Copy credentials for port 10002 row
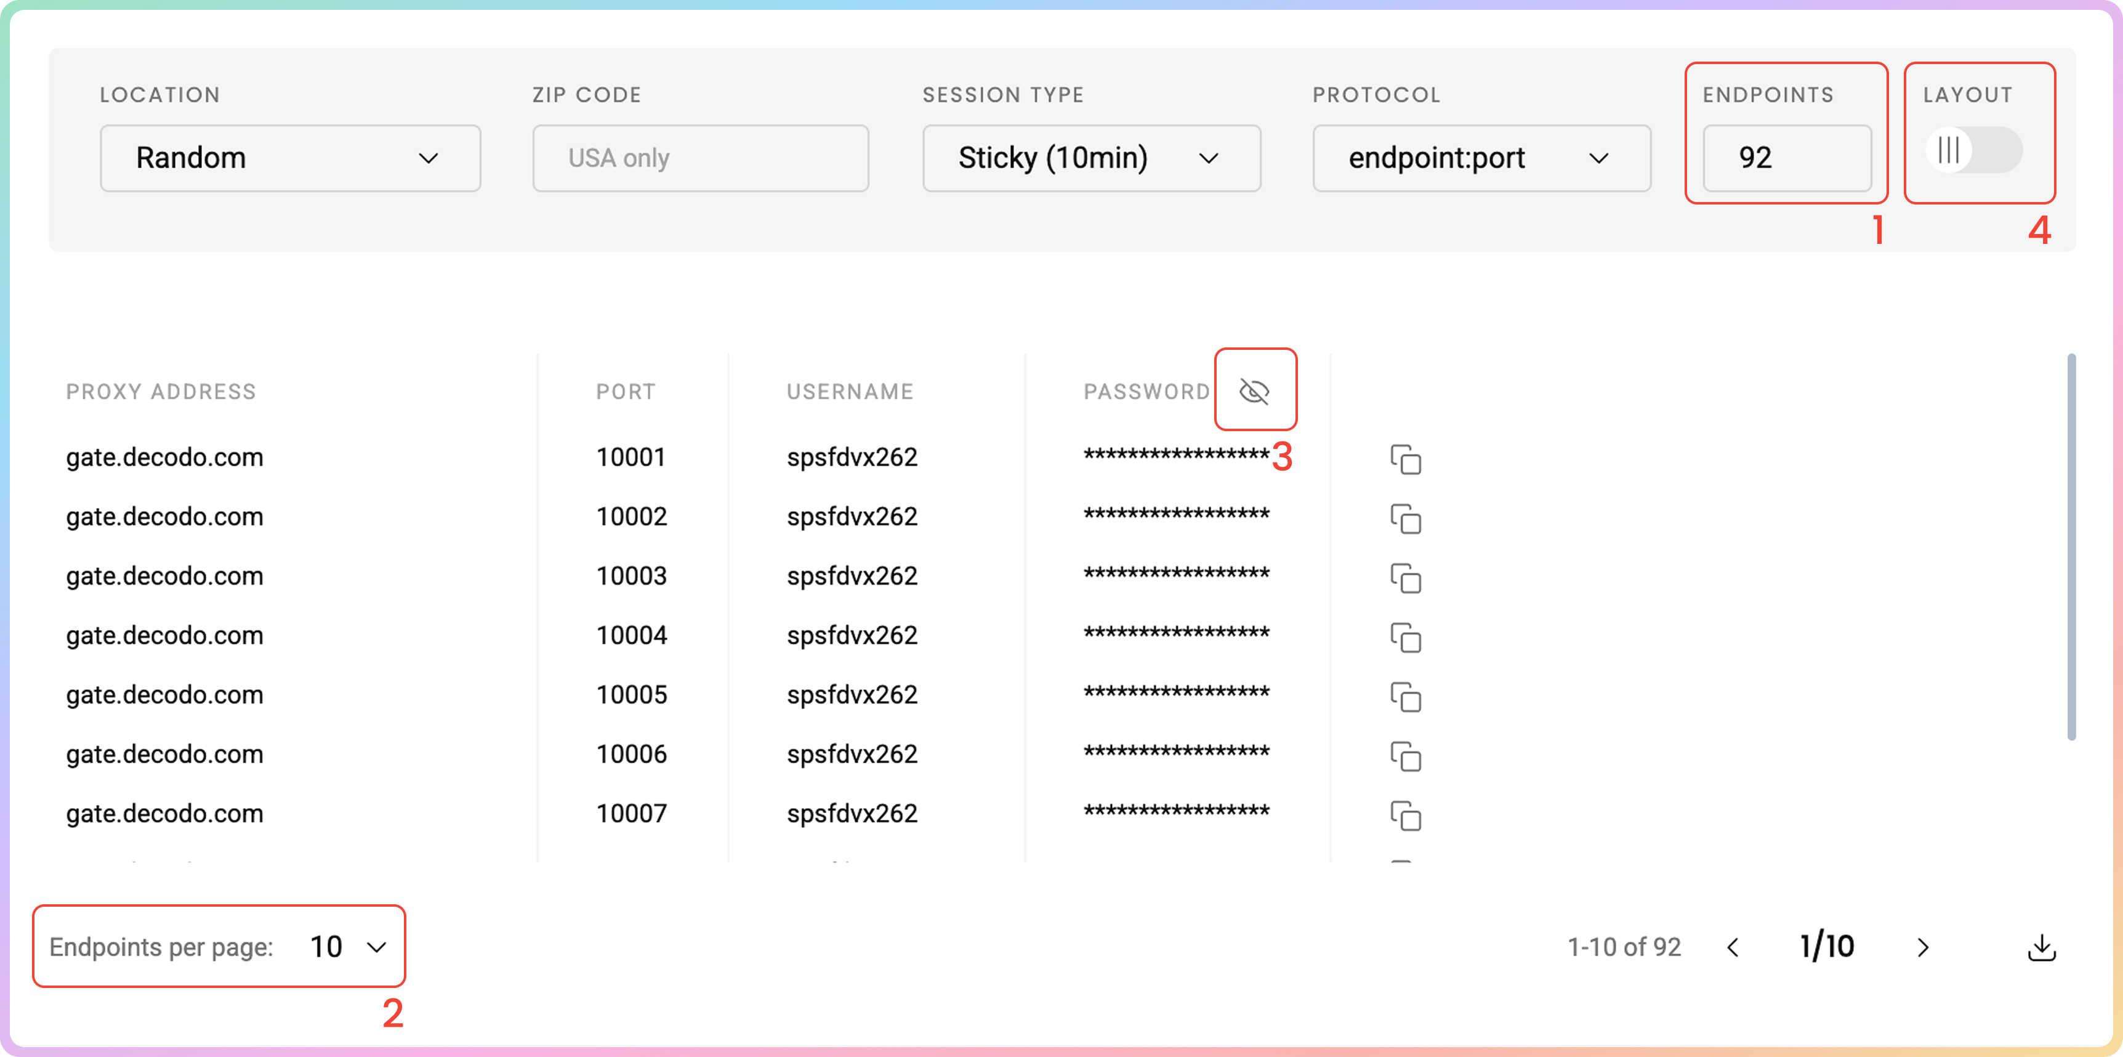Image resolution: width=2123 pixels, height=1057 pixels. click(1405, 519)
